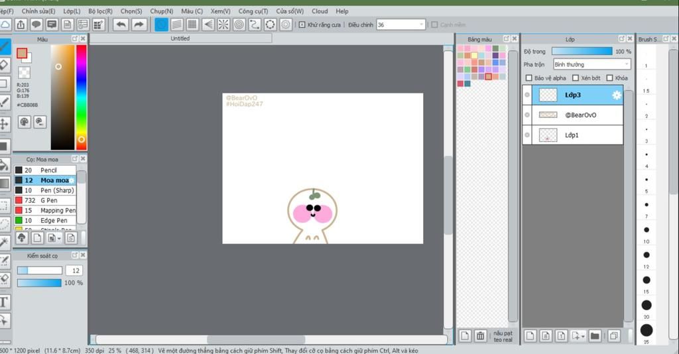Select the Pen (Sharp) brush

(x=45, y=190)
